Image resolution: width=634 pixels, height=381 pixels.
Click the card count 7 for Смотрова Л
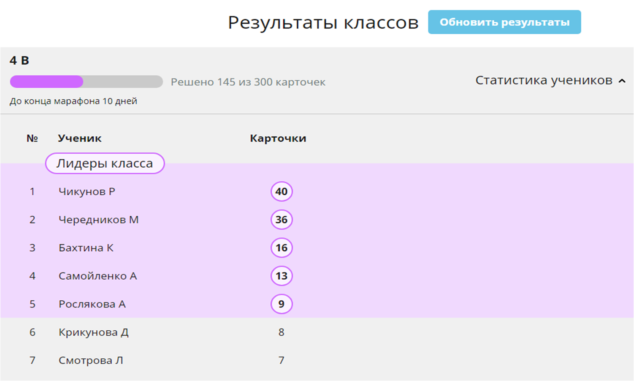tap(281, 360)
